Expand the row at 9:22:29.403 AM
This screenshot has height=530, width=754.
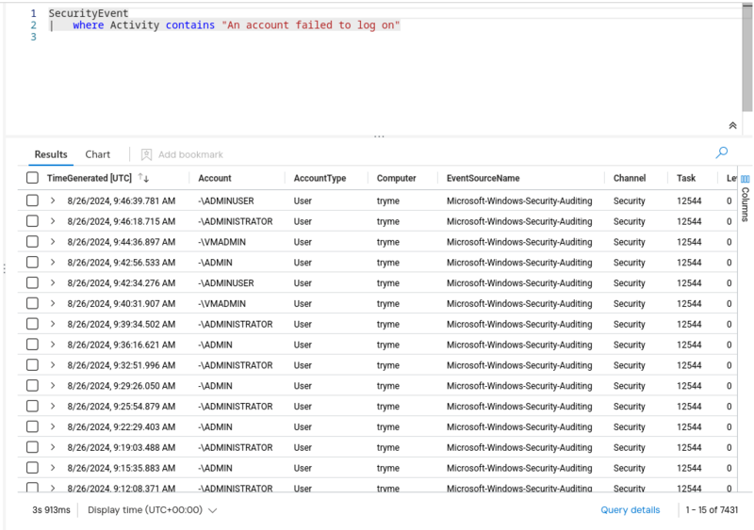coord(53,426)
